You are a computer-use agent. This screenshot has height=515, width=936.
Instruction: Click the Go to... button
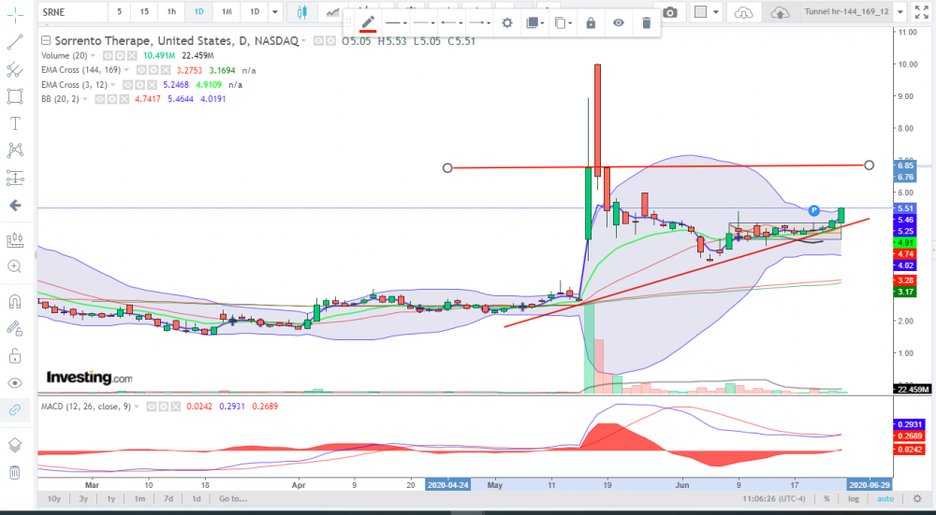233,498
